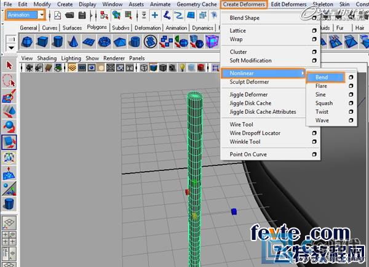Image resolution: width=369 pixels, height=267 pixels.
Task: Open option box beside Blend Shape
Action: [x=314, y=18]
